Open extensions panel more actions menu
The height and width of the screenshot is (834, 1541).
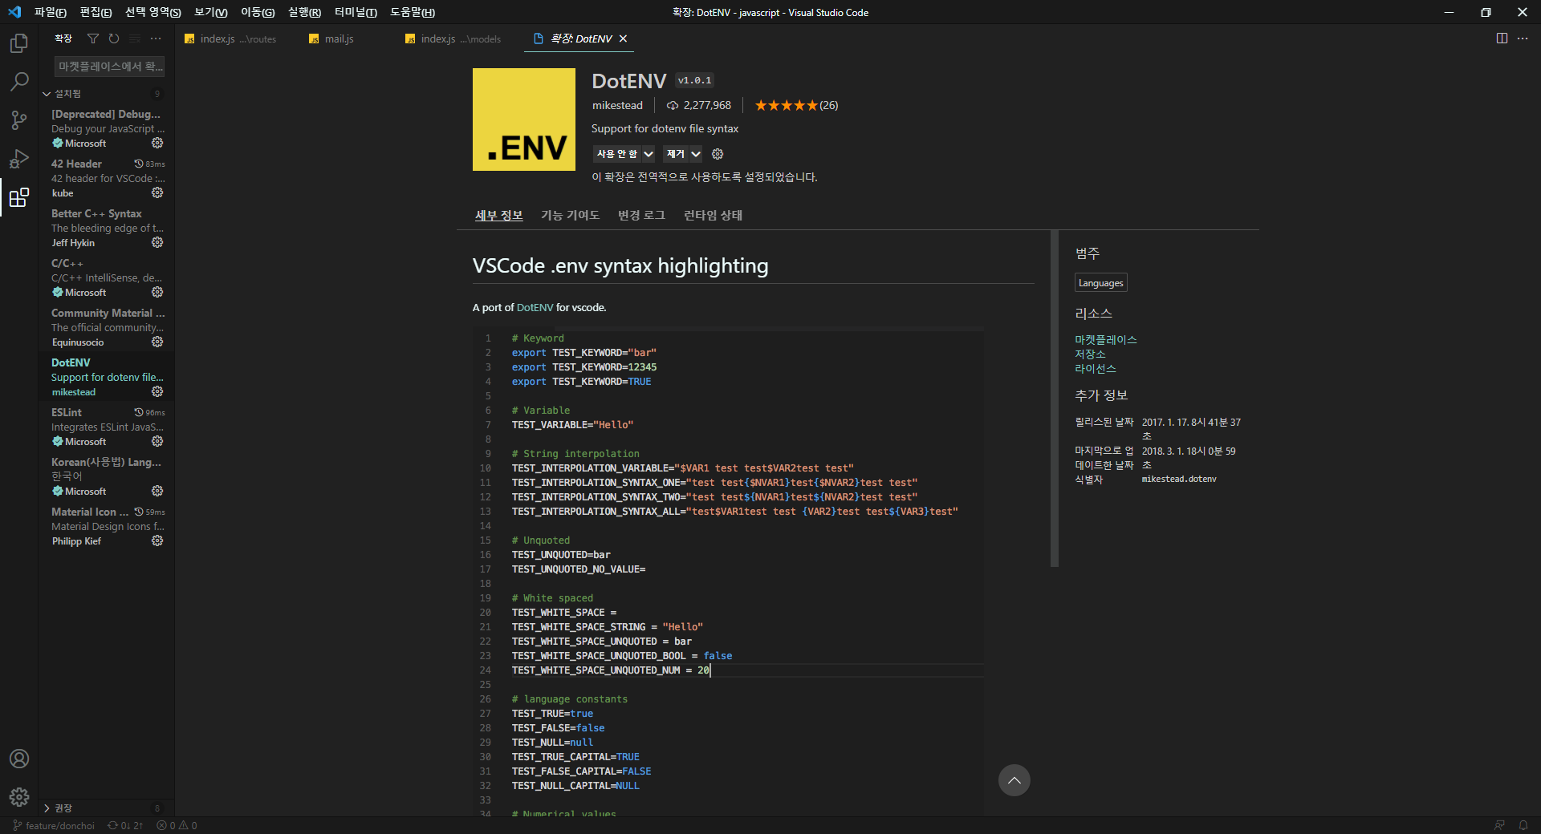click(x=156, y=38)
